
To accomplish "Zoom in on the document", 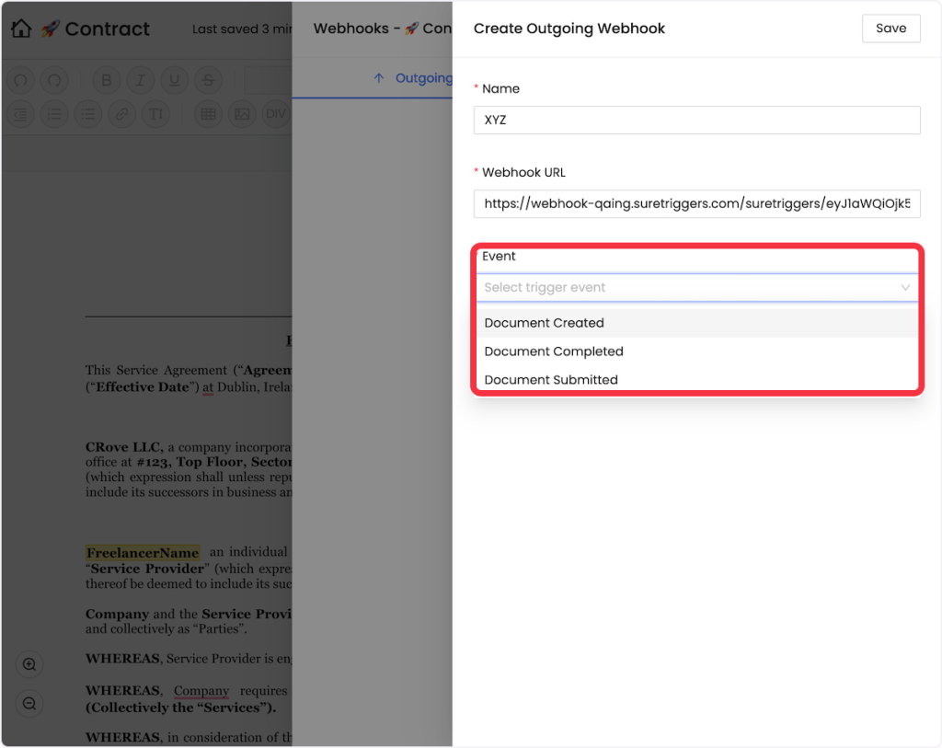I will [29, 664].
